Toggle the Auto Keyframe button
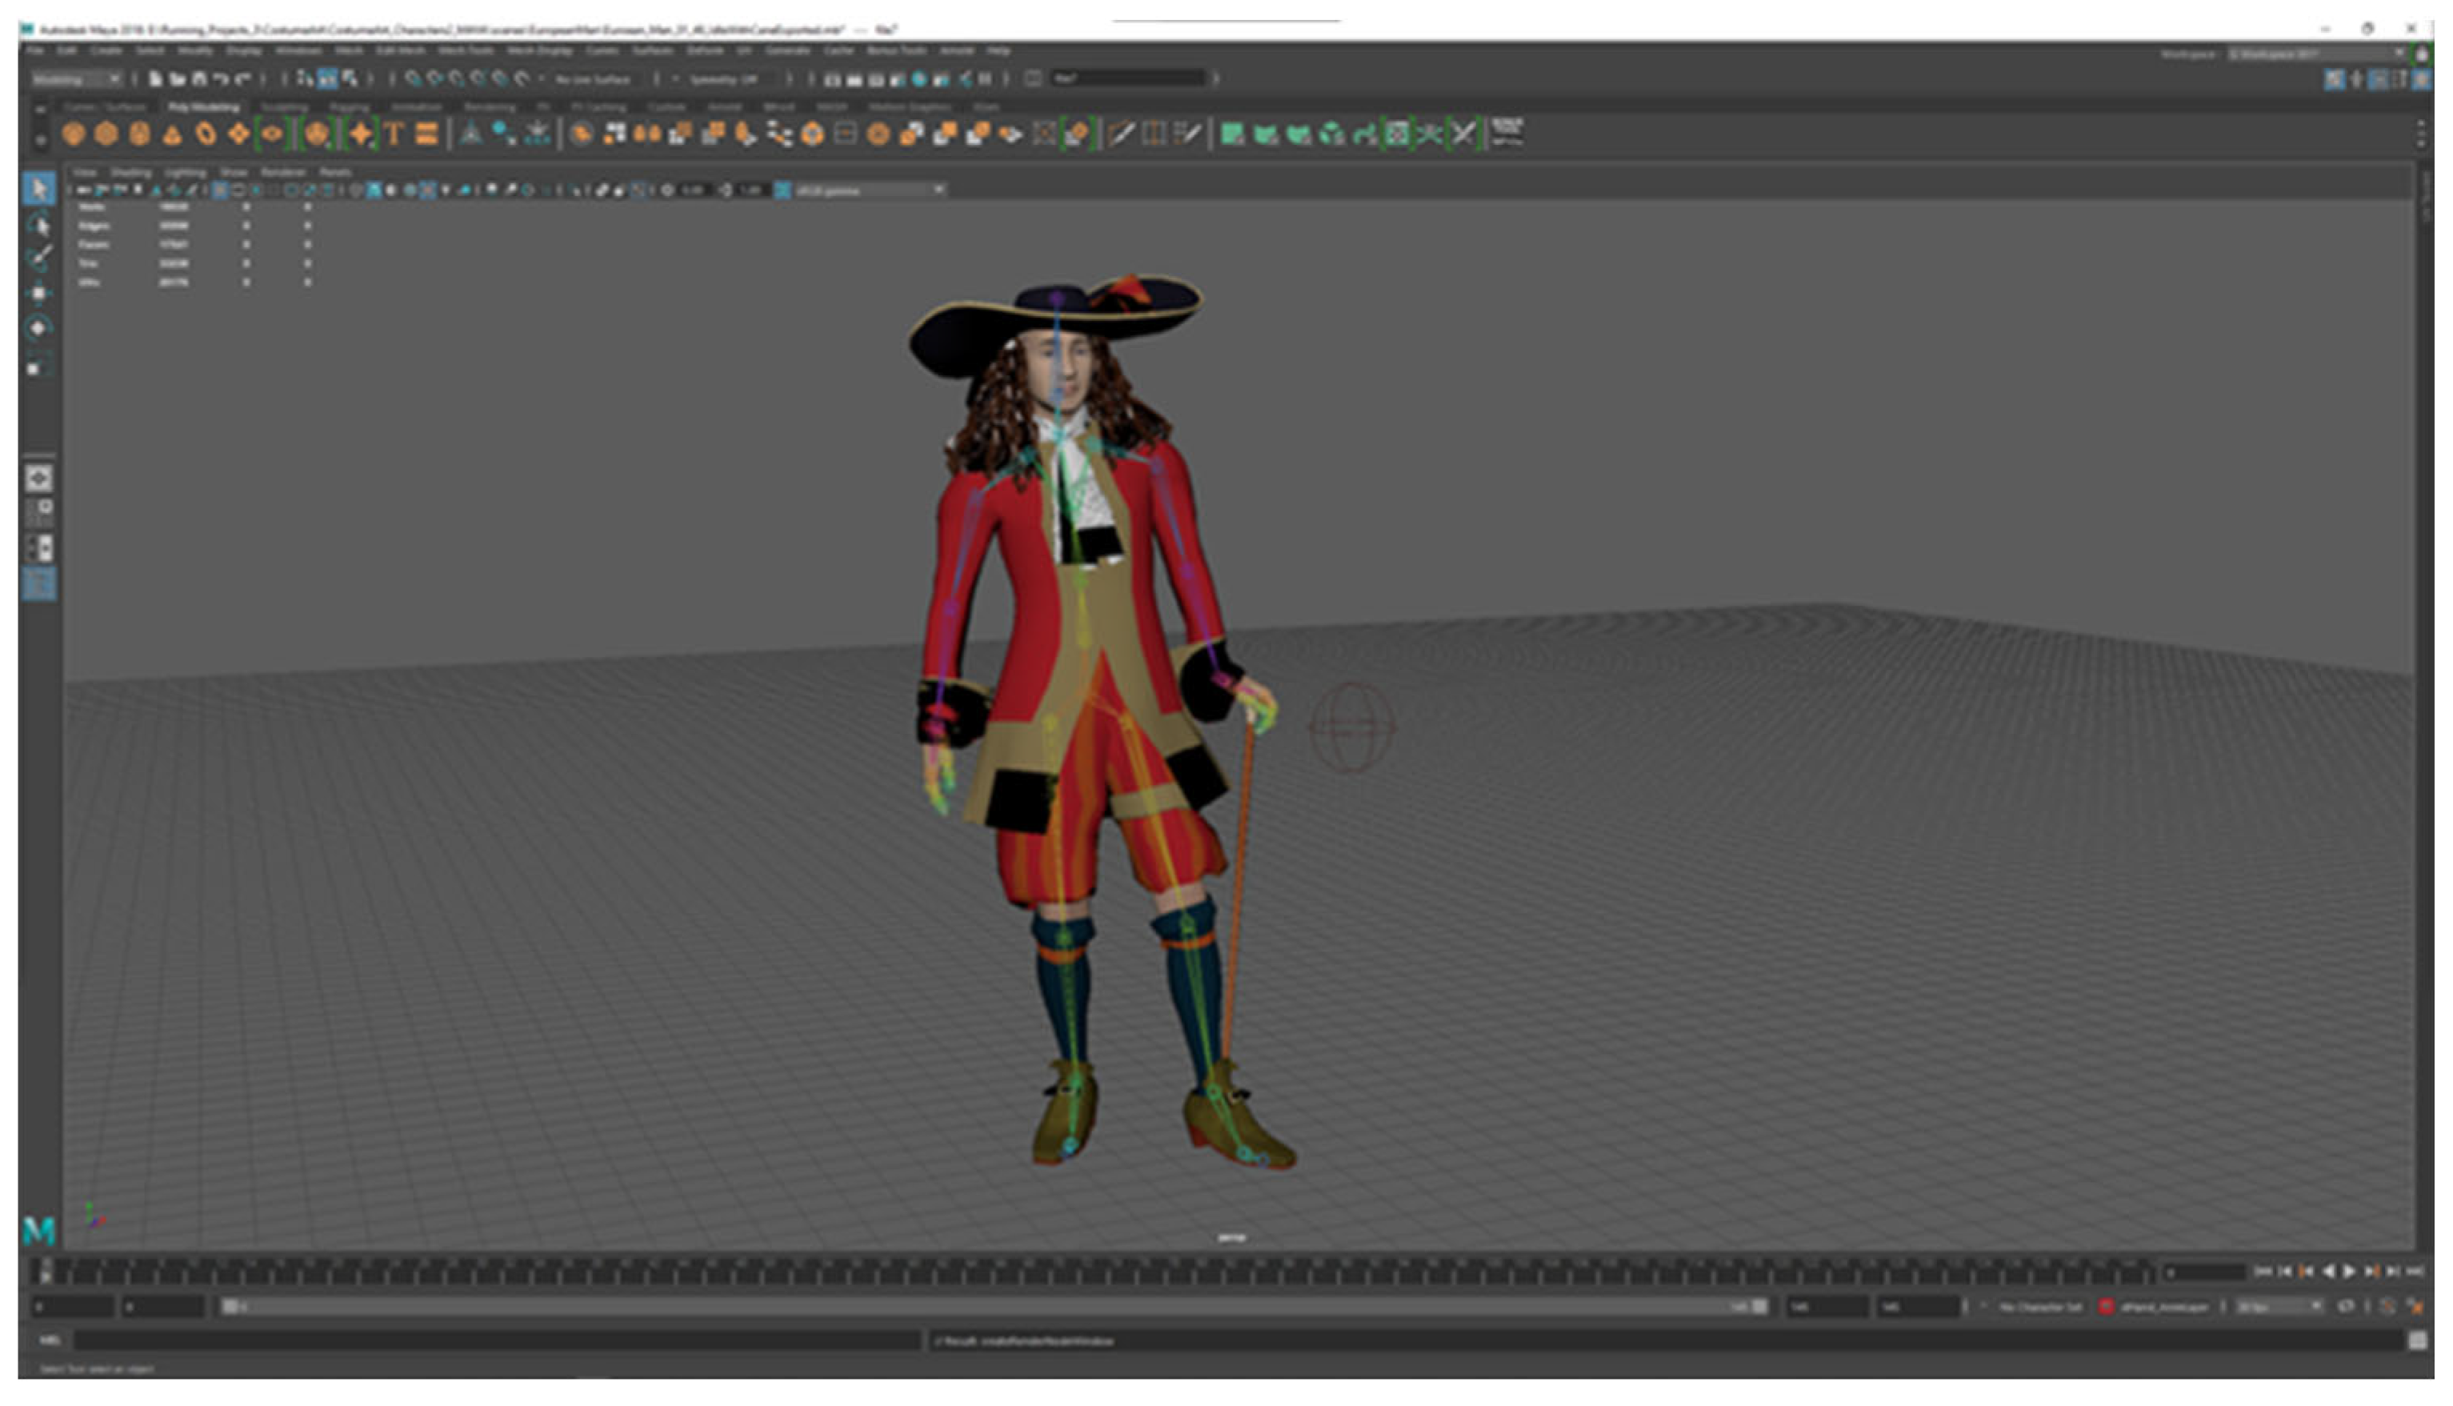 2387,1307
